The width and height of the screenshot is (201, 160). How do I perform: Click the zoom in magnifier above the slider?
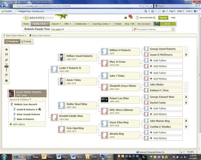point(6,60)
